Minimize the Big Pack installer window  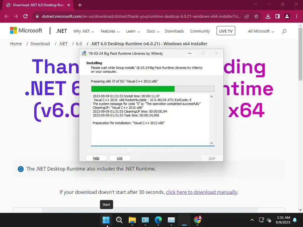click(x=190, y=53)
